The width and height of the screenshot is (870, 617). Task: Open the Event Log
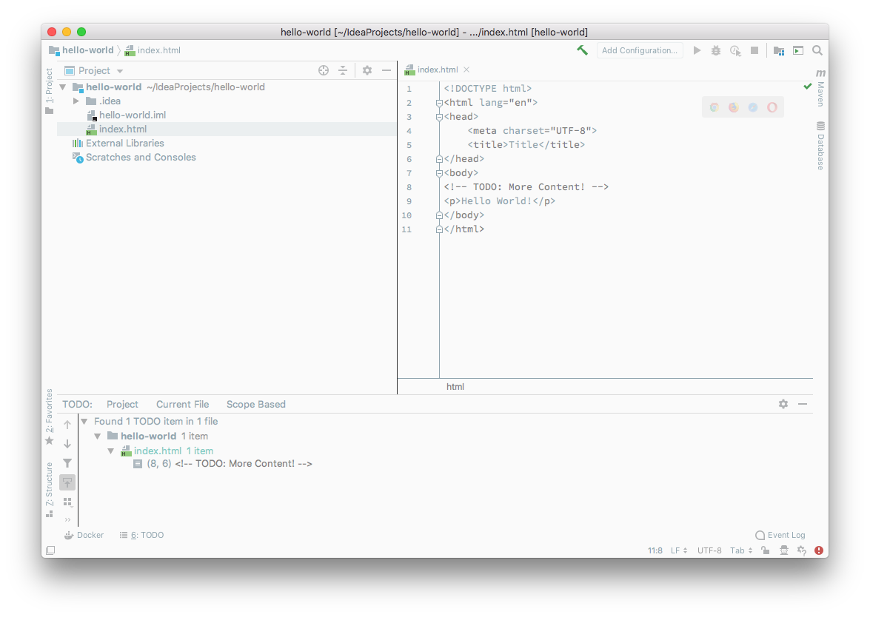tap(780, 535)
